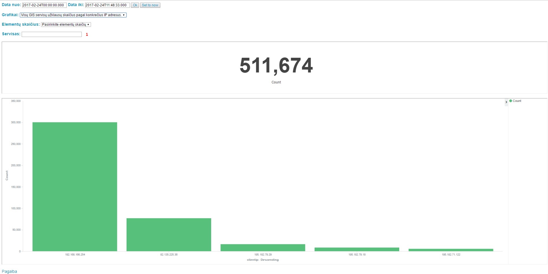Click the Set to now button
548x274 pixels.
pyautogui.click(x=150, y=5)
